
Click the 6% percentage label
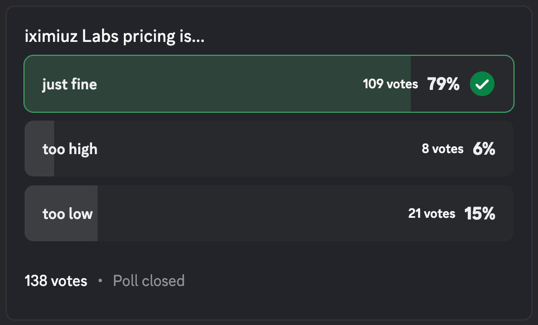point(484,149)
